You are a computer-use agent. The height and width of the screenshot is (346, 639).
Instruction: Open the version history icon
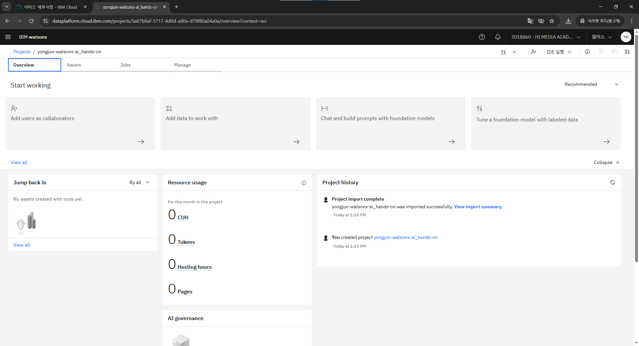coord(601,52)
